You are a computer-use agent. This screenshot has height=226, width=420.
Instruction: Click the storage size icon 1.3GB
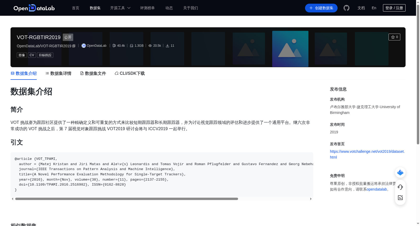pyautogui.click(x=132, y=46)
